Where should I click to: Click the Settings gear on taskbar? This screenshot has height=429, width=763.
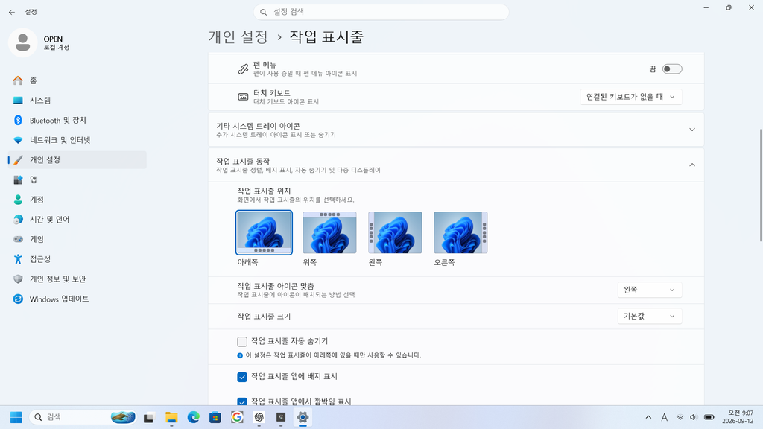(303, 417)
